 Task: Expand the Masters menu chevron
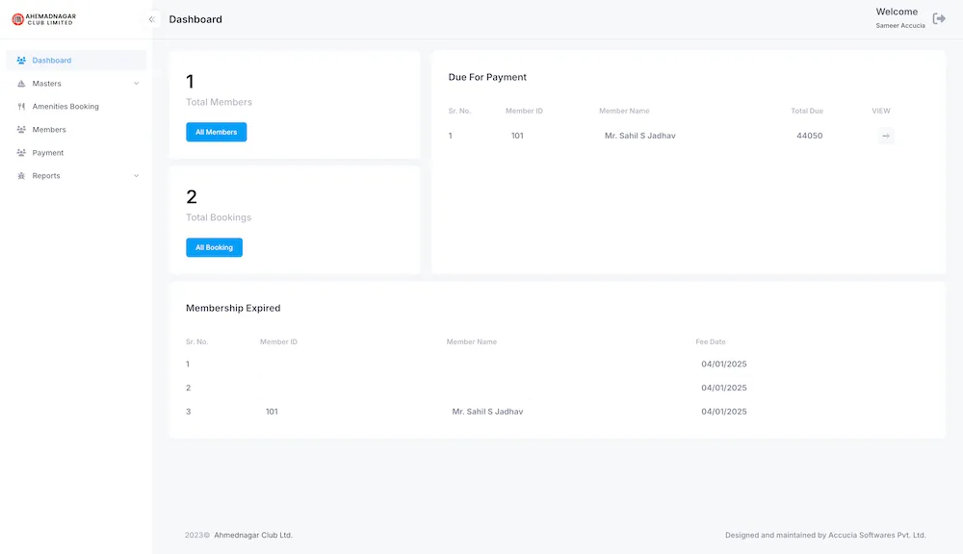click(x=136, y=83)
